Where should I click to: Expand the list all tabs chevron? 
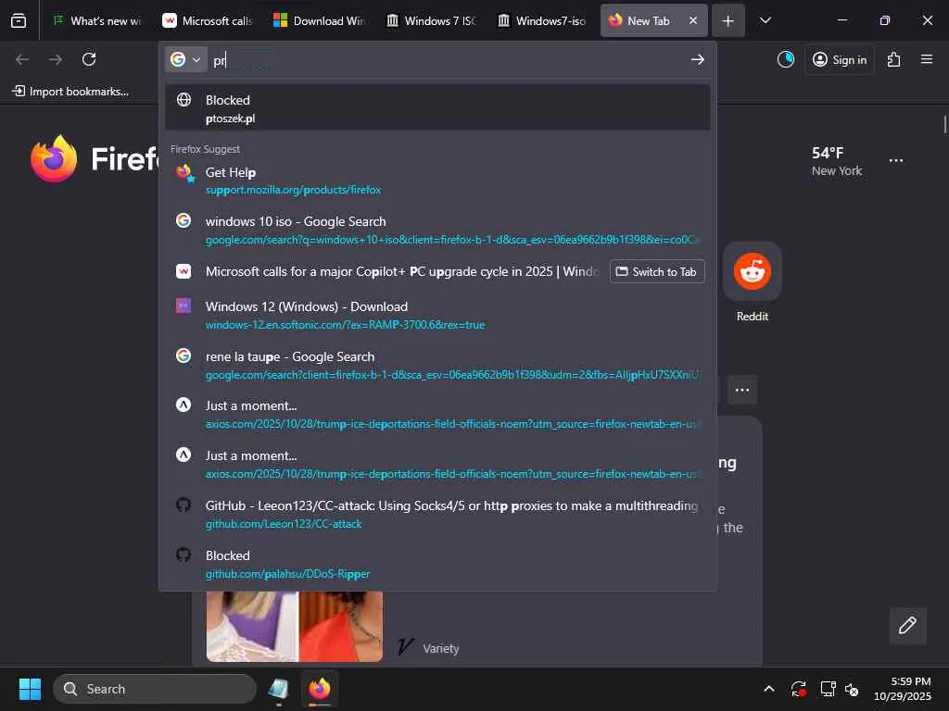[765, 20]
